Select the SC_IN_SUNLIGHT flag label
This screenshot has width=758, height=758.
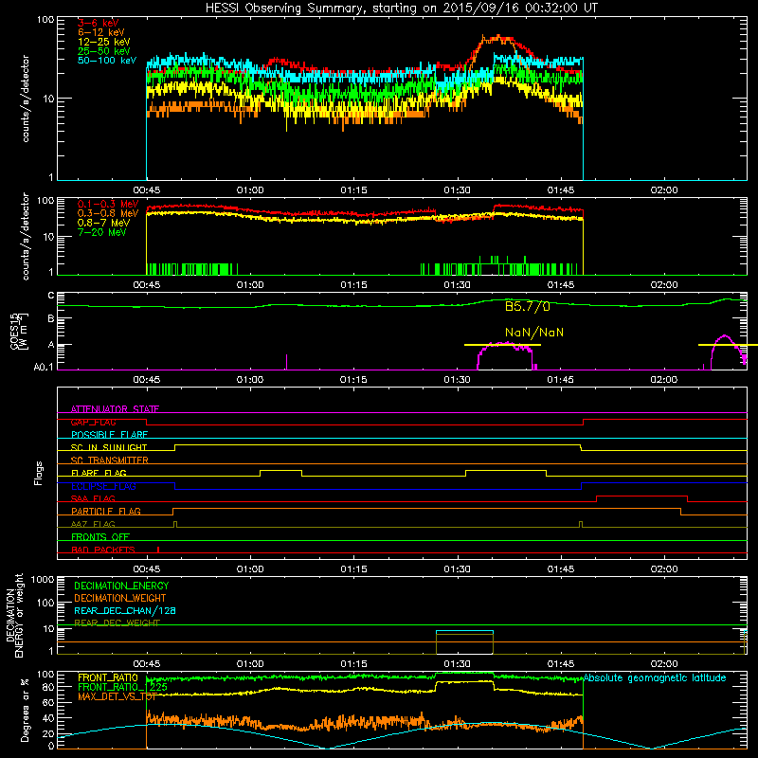click(109, 447)
